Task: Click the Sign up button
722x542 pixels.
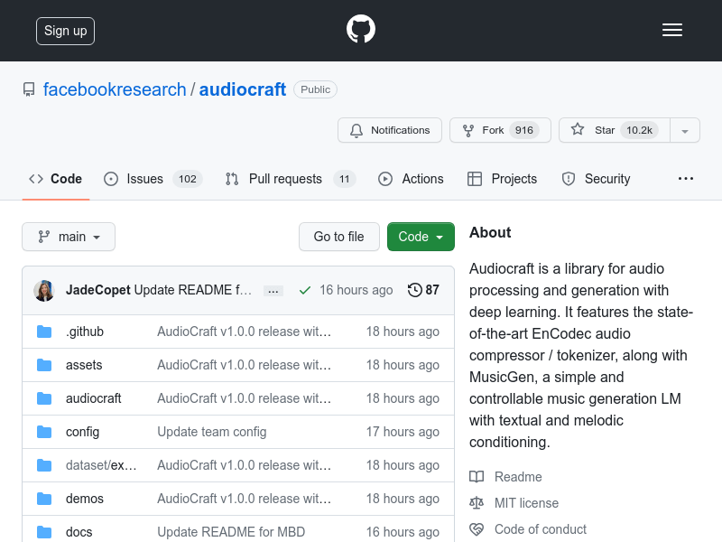Action: [x=65, y=31]
